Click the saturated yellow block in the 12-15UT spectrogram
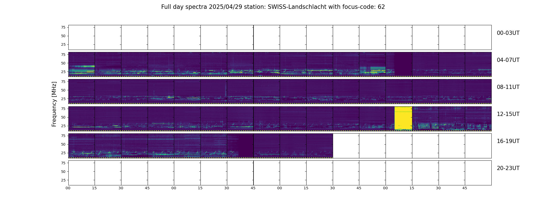Image resolution: width=546 pixels, height=208 pixels. 403,118
